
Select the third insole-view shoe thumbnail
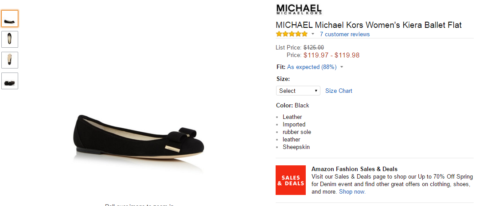[x=10, y=60]
